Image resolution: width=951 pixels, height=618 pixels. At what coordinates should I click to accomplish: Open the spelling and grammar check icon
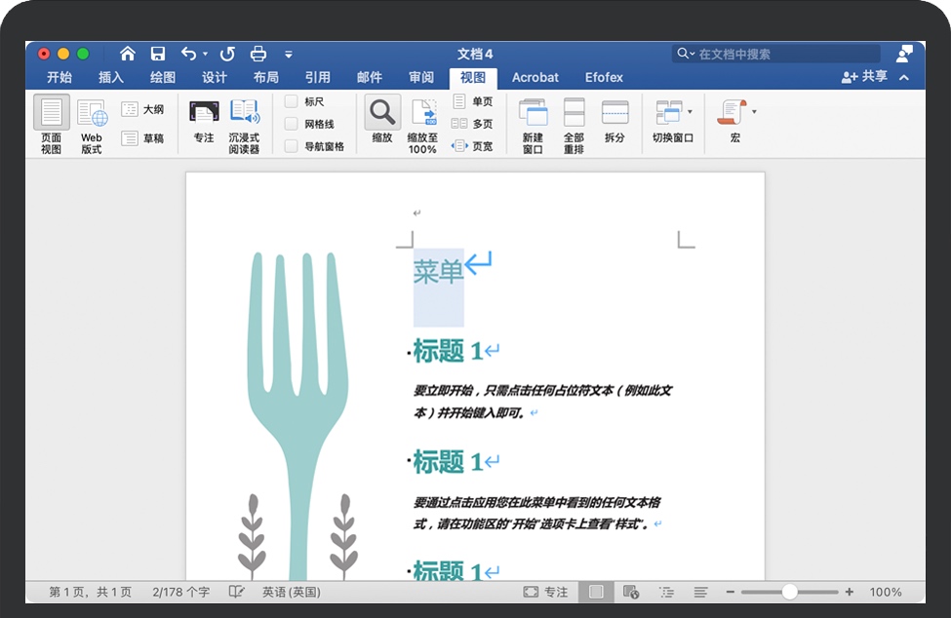point(237,592)
